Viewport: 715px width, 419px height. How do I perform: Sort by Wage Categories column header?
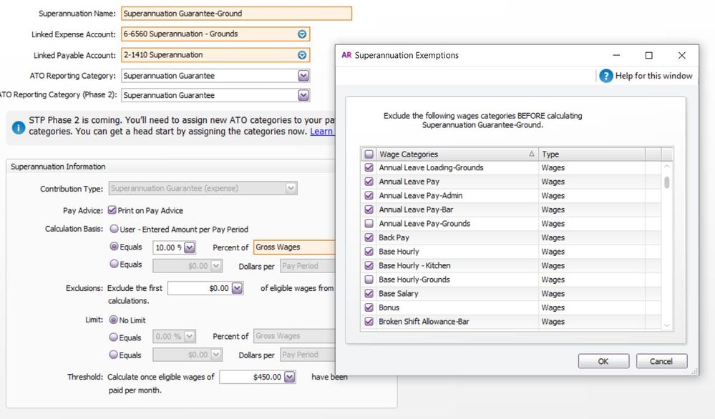[456, 154]
